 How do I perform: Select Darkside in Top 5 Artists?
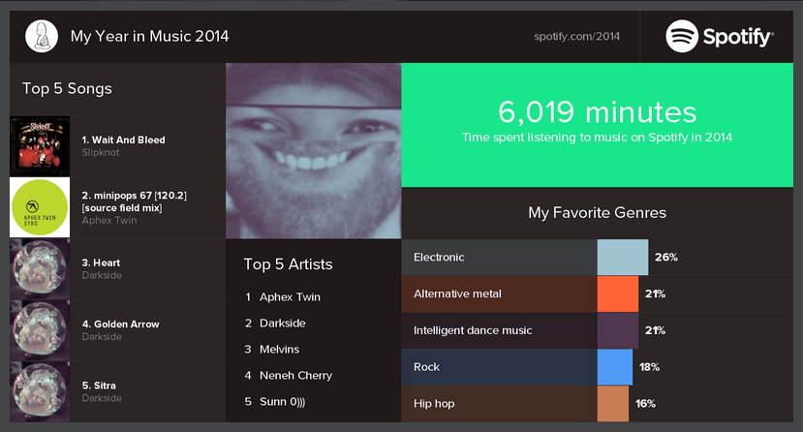(282, 323)
